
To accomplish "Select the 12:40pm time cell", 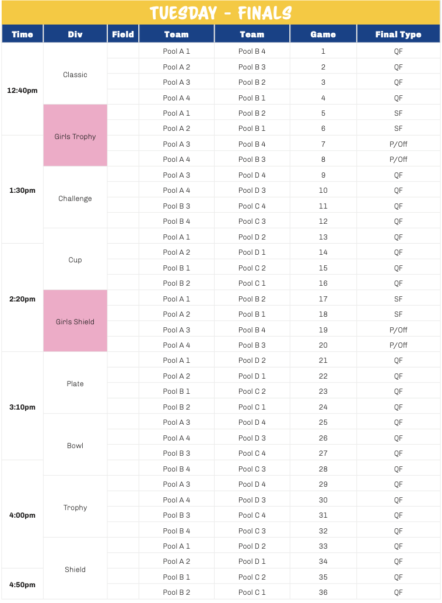I will tap(22, 89).
